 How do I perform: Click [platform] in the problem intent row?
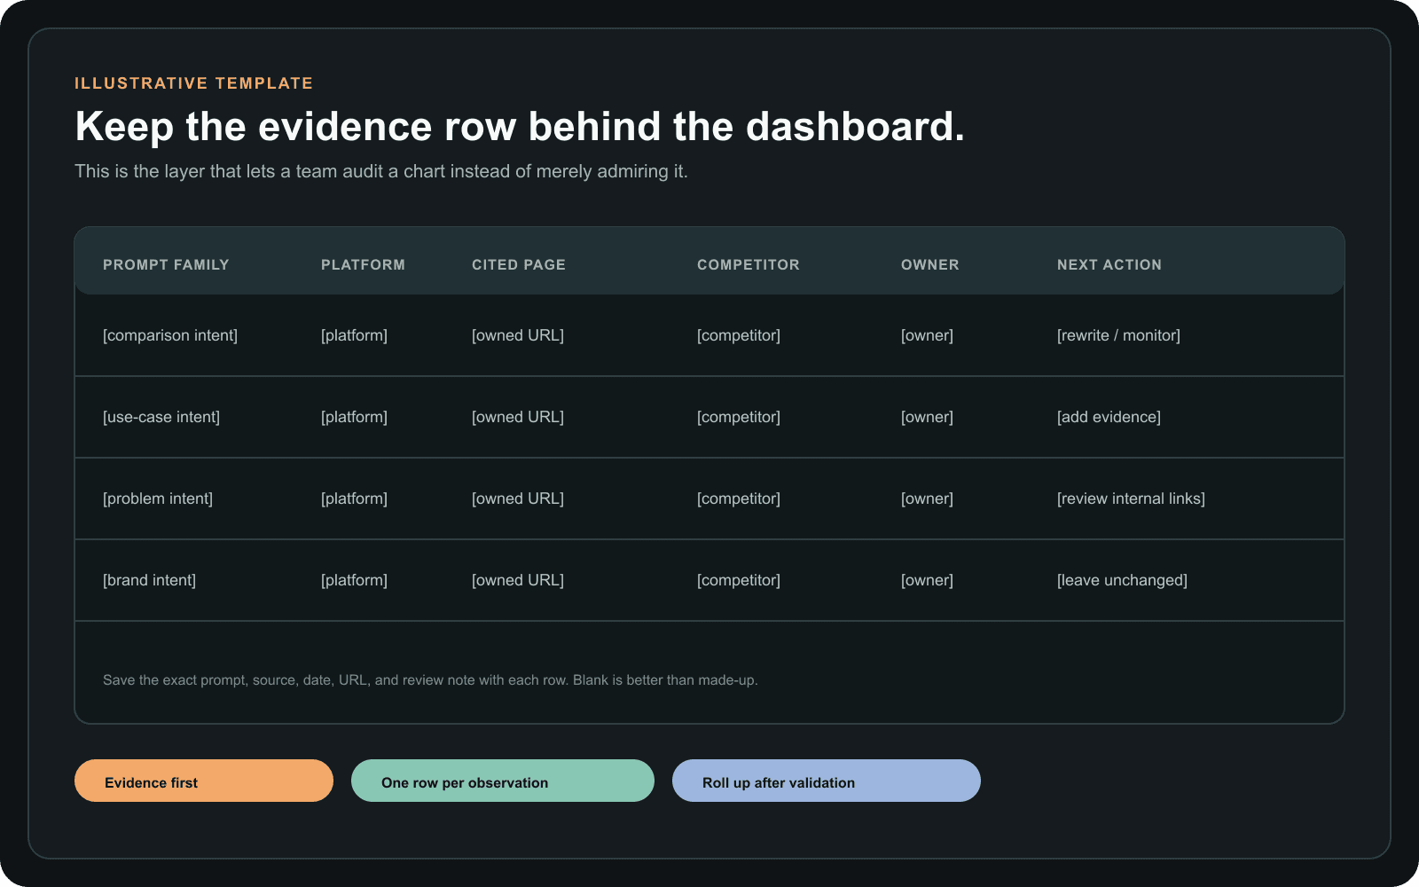tap(354, 498)
